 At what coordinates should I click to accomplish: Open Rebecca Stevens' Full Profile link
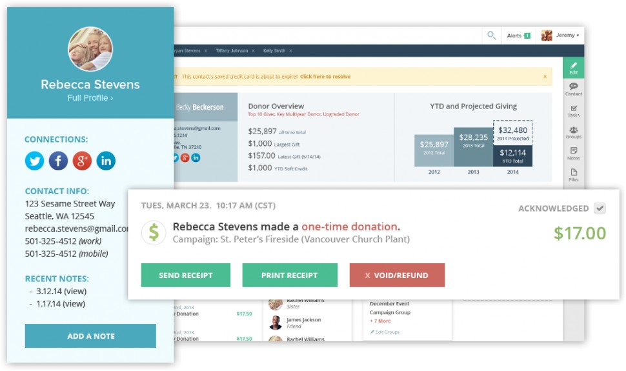[90, 98]
